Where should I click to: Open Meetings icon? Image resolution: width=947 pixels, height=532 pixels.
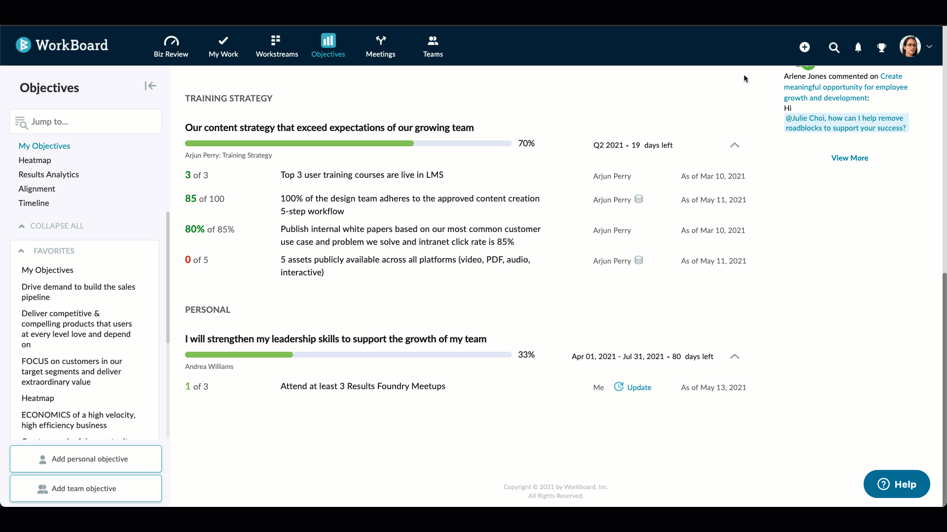381,40
